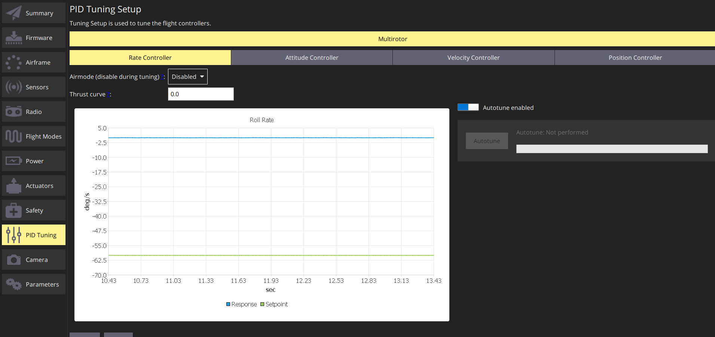Select the Multirotor header tab
The height and width of the screenshot is (337, 715).
click(x=392, y=39)
